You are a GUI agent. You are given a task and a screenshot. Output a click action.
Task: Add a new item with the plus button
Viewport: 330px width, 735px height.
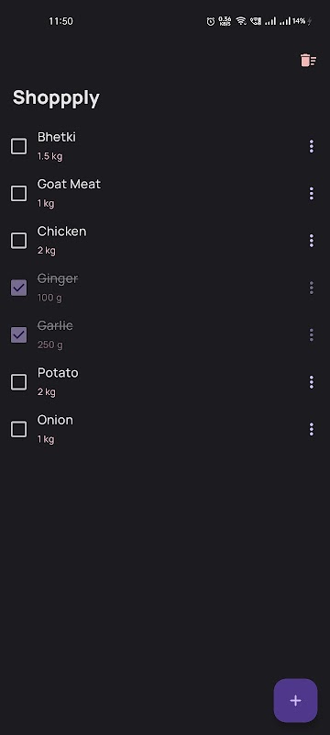295,700
